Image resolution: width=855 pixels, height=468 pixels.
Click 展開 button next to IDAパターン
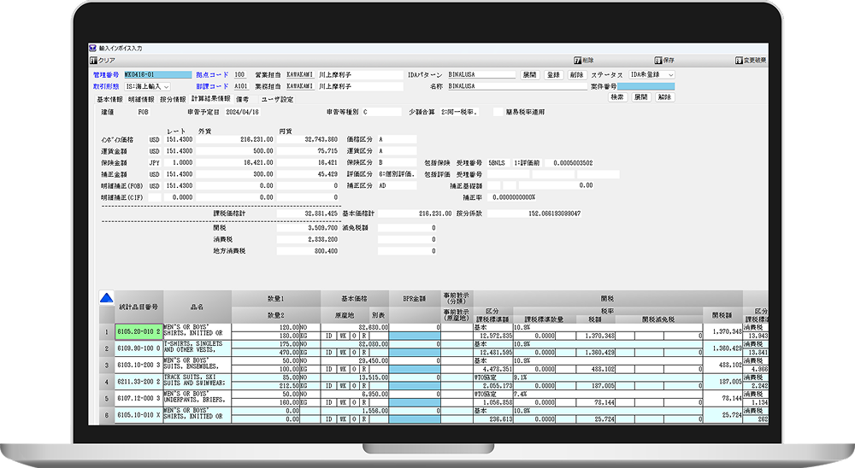[x=529, y=74]
